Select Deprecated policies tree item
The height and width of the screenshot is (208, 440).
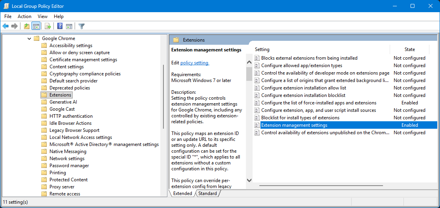[x=70, y=88]
